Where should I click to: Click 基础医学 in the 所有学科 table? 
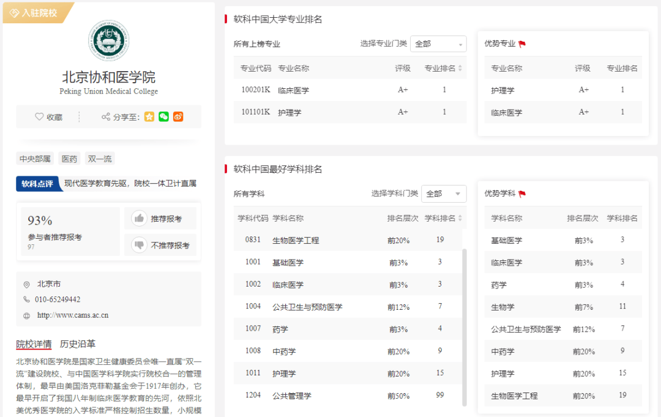tap(288, 263)
